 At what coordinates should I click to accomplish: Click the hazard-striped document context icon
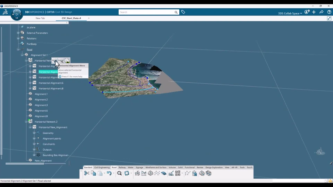tap(67, 61)
